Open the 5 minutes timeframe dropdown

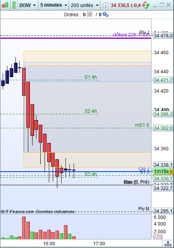click(53, 5)
